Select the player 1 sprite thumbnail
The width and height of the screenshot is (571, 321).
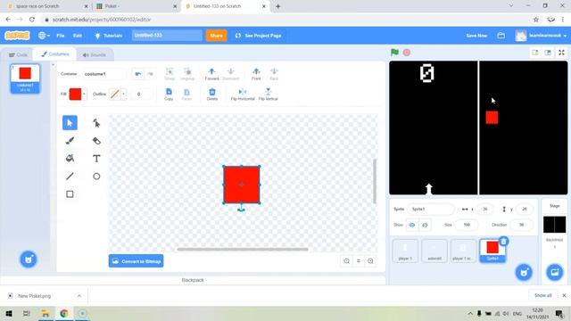[405, 251]
